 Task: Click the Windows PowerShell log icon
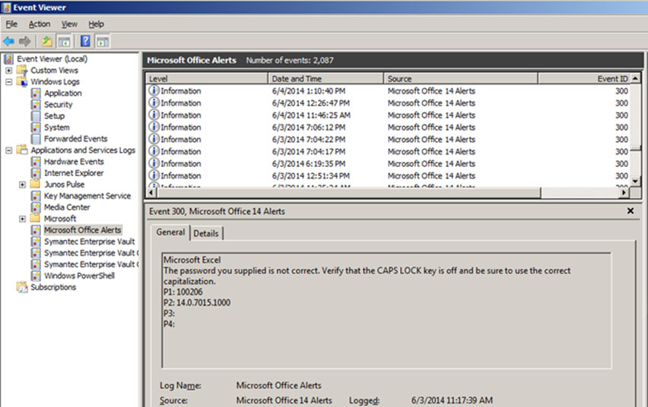pyautogui.click(x=36, y=276)
